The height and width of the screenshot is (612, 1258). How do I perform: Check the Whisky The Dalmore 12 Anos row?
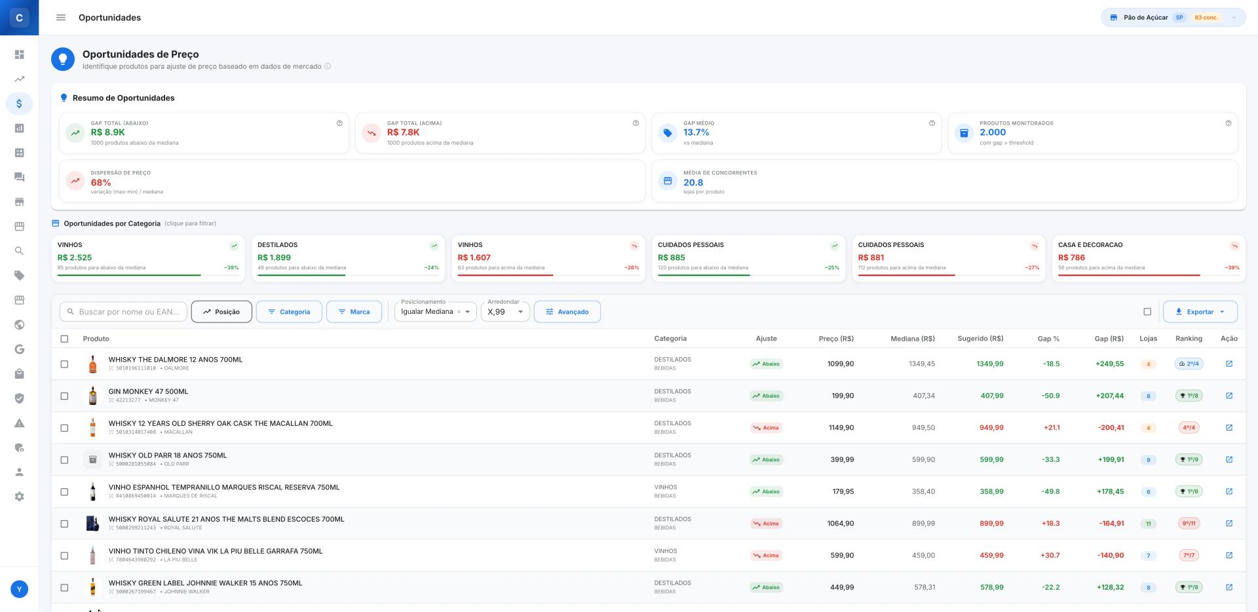[x=64, y=364]
